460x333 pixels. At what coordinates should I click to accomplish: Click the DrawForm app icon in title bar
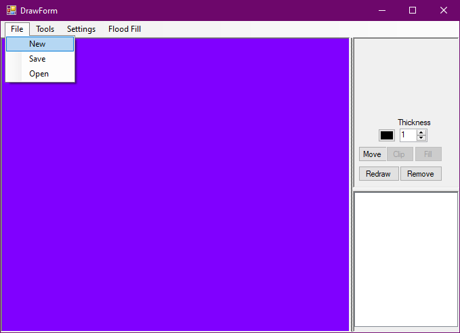[x=11, y=10]
